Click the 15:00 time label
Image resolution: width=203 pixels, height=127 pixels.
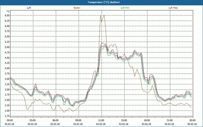124,120
